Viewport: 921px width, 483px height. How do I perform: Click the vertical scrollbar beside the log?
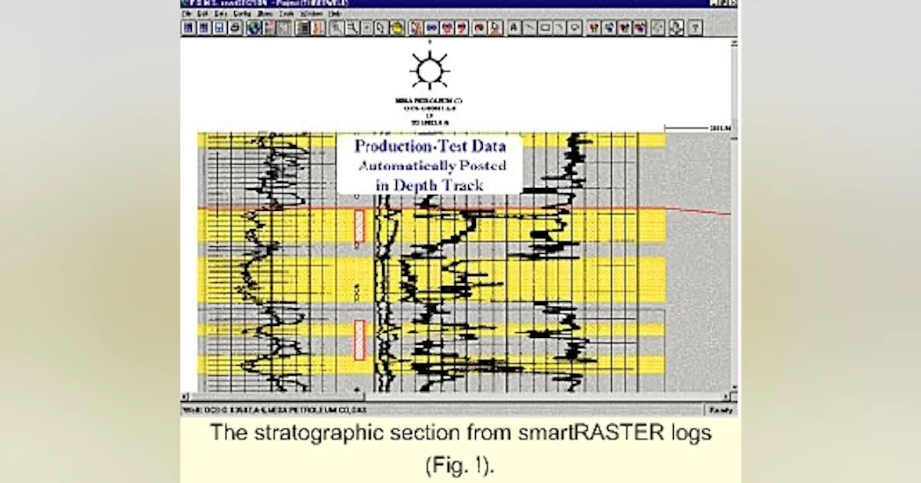734,215
